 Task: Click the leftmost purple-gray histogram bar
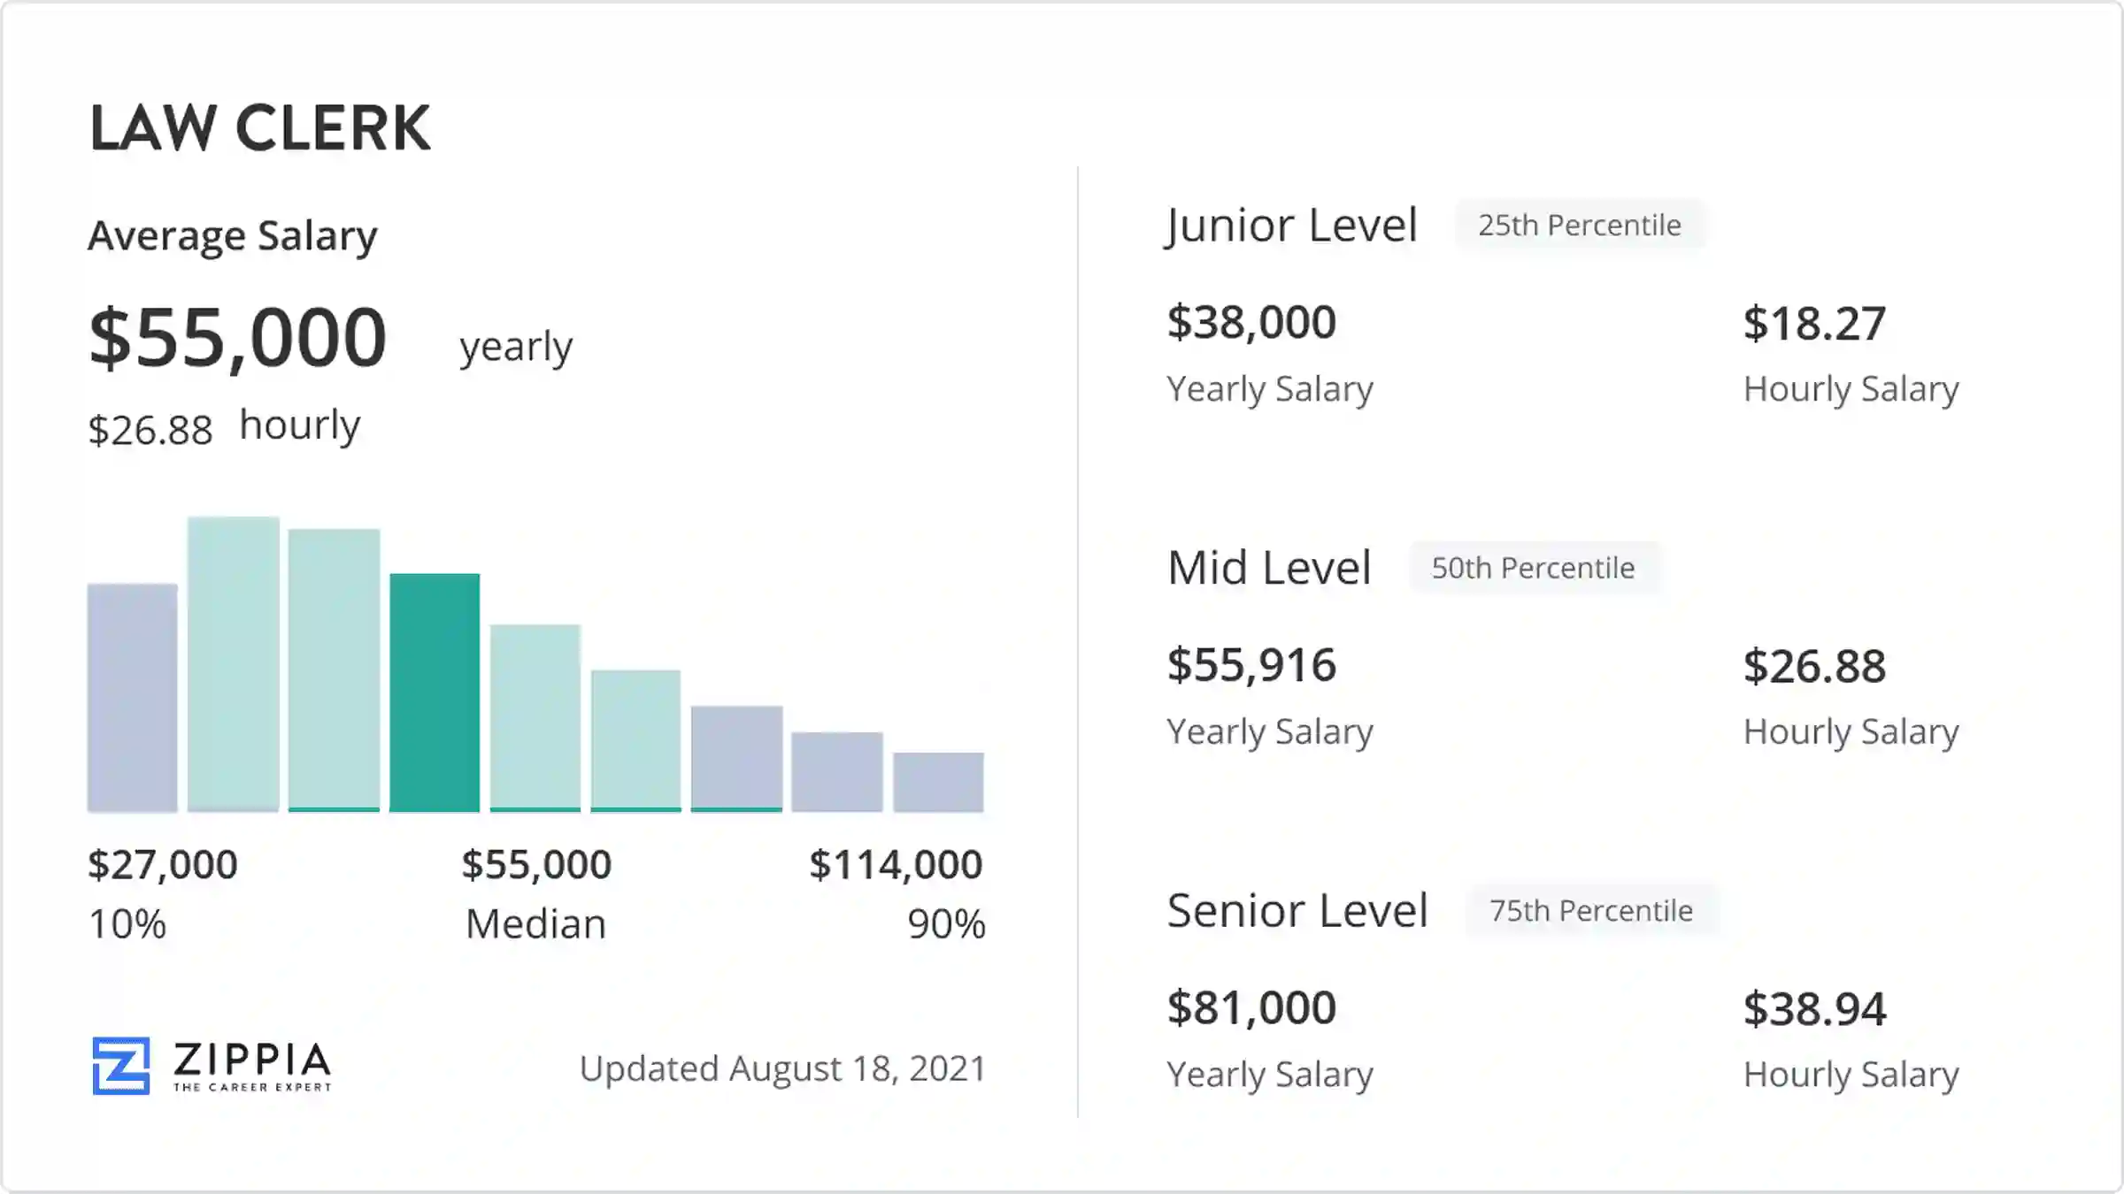[x=133, y=697]
